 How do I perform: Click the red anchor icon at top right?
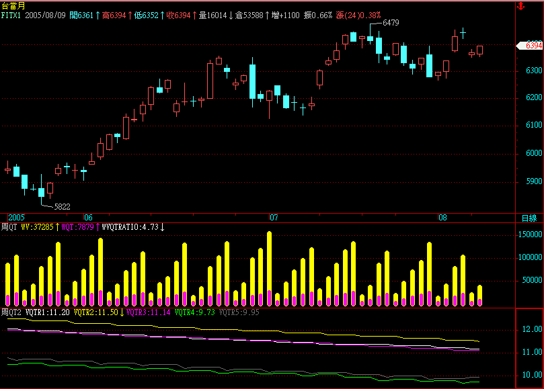point(520,6)
